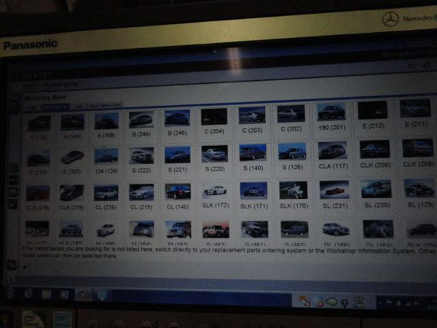
Task: Open the 190 (201) model series
Action: tap(331, 117)
